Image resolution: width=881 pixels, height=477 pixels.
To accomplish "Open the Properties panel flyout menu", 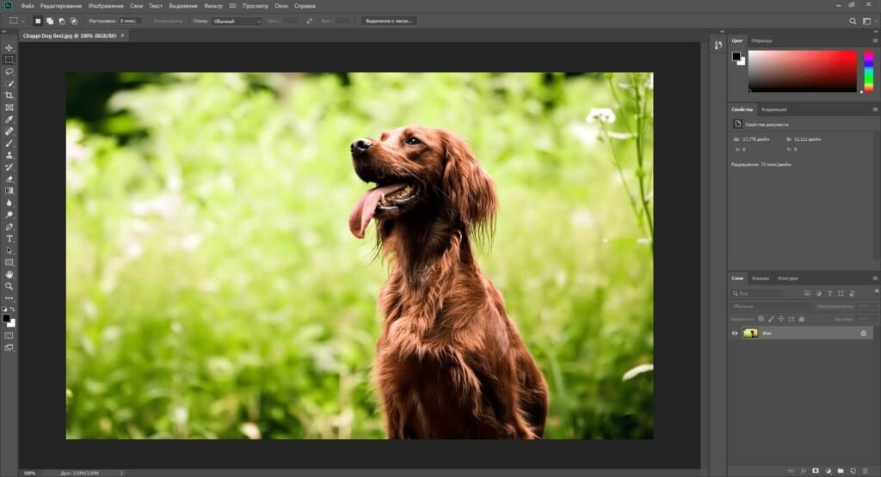I will [x=875, y=109].
